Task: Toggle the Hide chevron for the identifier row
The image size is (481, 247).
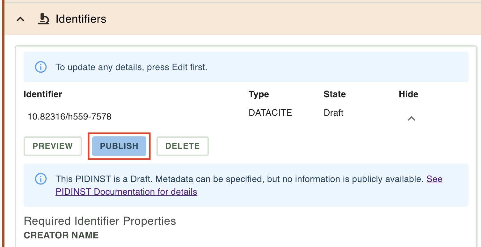Action: pos(412,119)
